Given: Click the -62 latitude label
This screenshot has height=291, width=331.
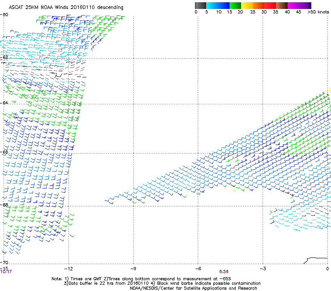Looking at the screenshot, I should pyautogui.click(x=4, y=57).
